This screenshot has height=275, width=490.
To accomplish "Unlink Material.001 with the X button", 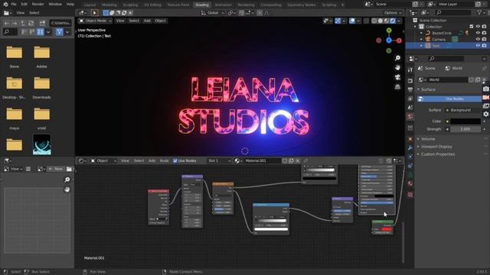I will 298,161.
